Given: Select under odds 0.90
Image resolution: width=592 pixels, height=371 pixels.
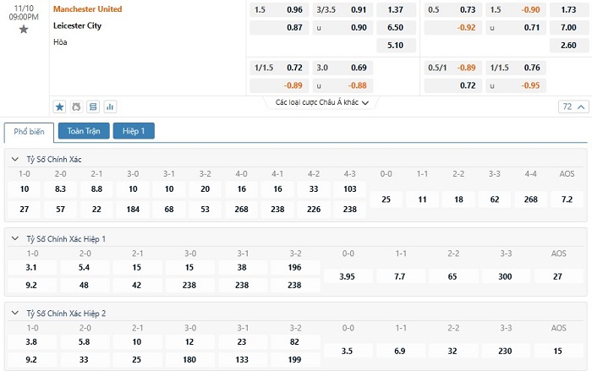Looking at the screenshot, I should tap(343, 28).
